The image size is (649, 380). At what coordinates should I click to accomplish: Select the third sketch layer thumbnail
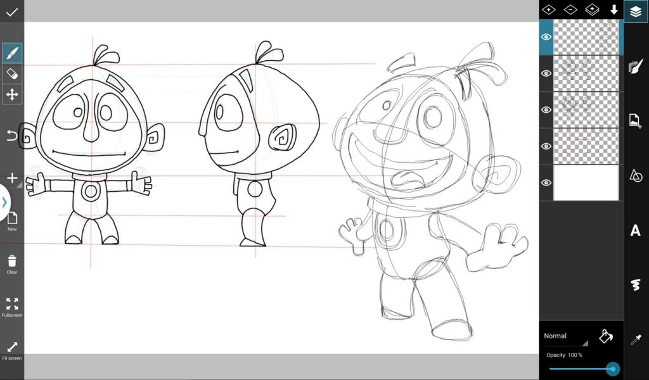click(x=586, y=110)
